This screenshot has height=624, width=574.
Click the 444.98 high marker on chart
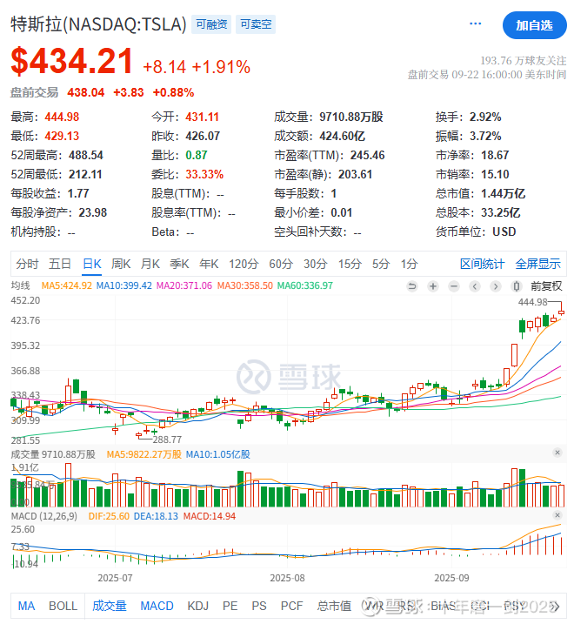[x=532, y=303]
